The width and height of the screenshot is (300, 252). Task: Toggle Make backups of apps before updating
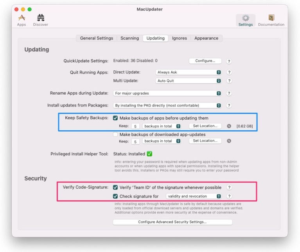115,118
